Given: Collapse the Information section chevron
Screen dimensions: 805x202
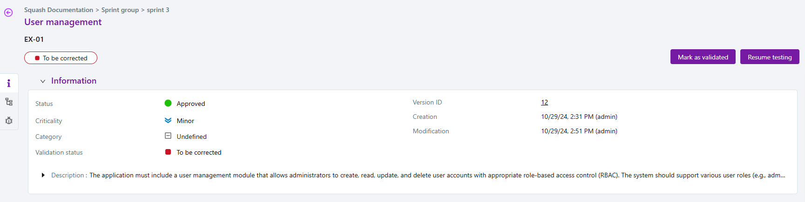Looking at the screenshot, I should (43, 81).
